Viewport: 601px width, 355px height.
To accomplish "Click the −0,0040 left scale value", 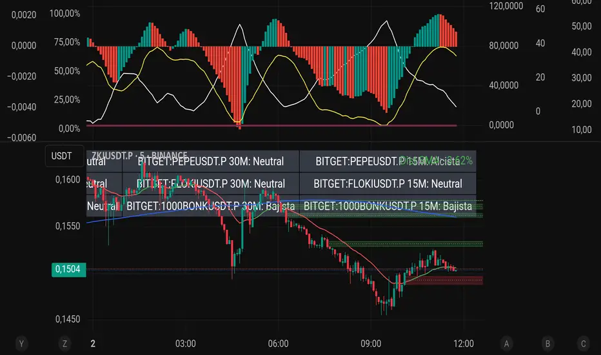I will point(21,107).
